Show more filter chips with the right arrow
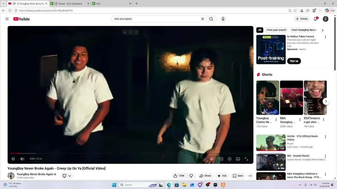The image size is (337, 189). coord(323,30)
